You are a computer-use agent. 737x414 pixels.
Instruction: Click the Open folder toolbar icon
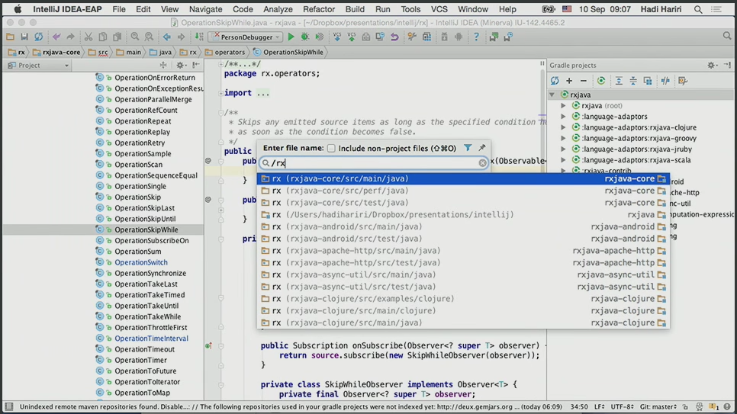coord(10,37)
